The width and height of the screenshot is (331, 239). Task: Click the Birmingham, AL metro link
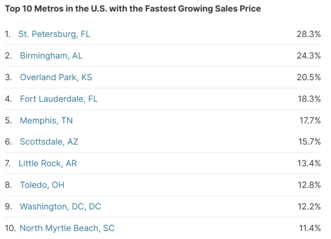pyautogui.click(x=51, y=56)
